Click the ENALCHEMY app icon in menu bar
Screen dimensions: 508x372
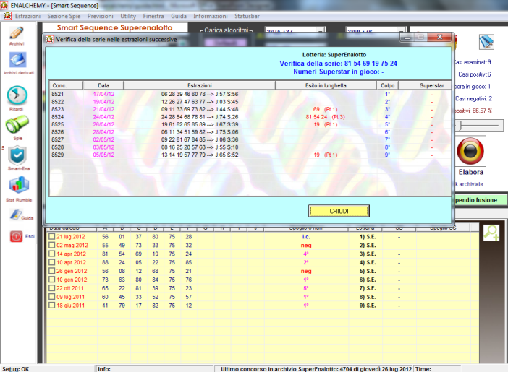click(7, 16)
